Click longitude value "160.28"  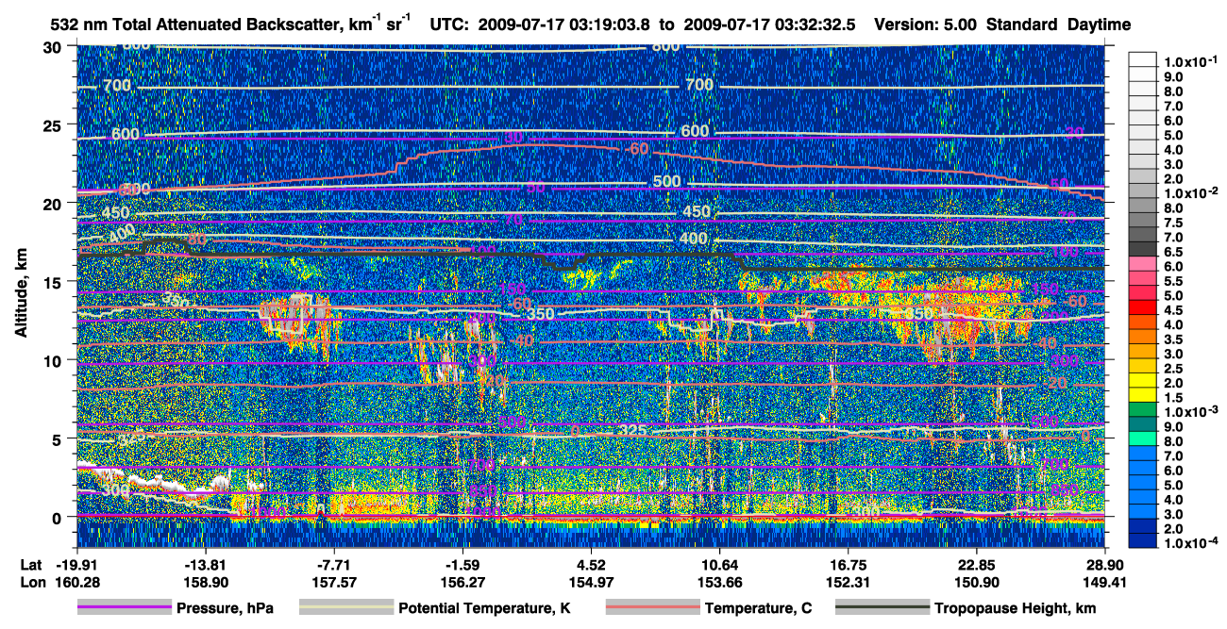76,582
